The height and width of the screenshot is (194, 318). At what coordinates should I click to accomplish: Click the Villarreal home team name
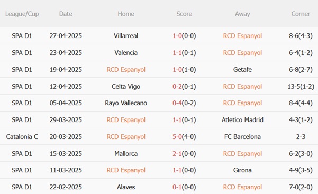coord(126,36)
